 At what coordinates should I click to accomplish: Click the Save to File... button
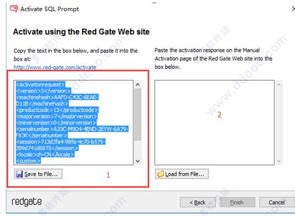[x=38, y=174]
